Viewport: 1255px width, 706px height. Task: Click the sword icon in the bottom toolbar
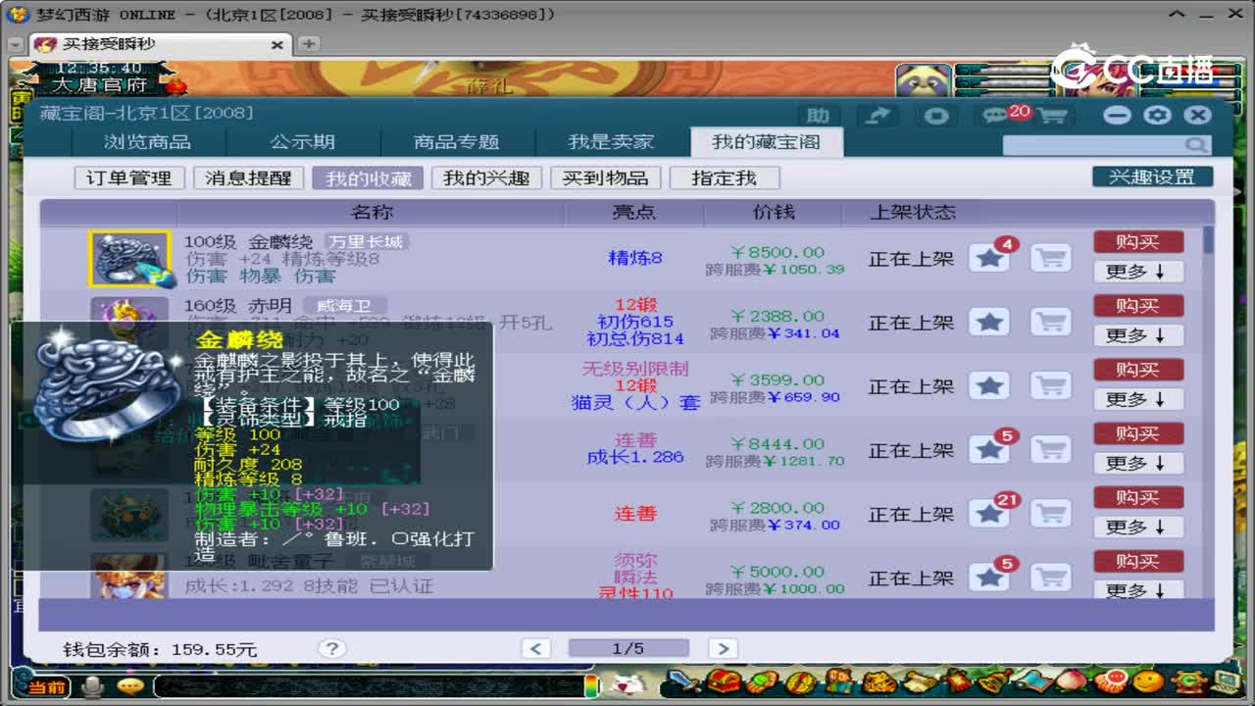685,681
